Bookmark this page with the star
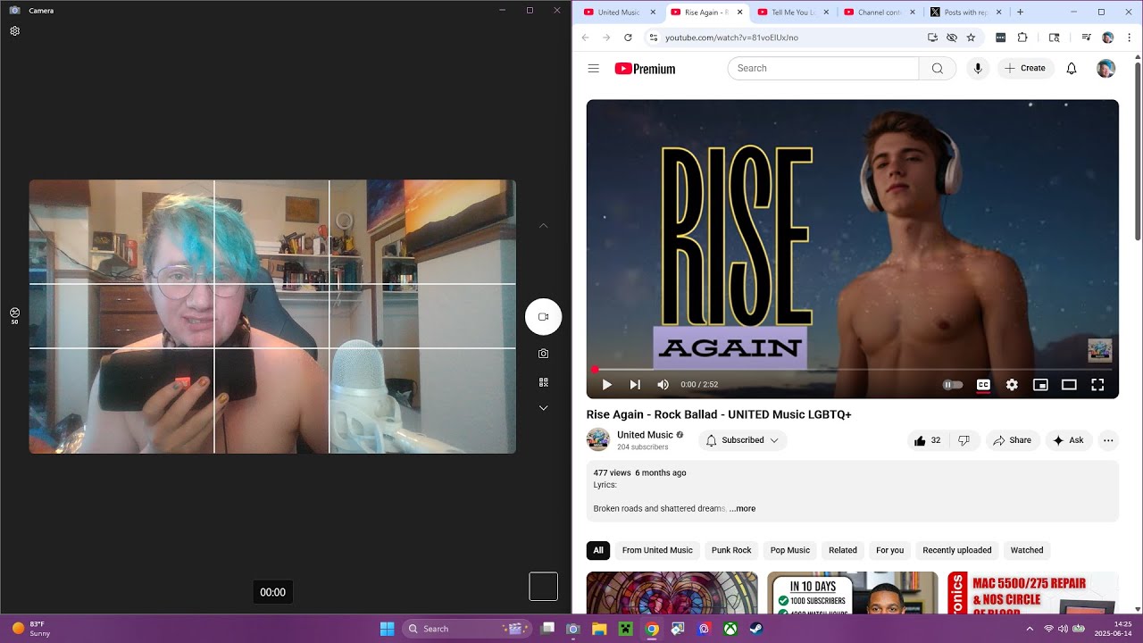Viewport: 1143px width, 643px height. 971,38
